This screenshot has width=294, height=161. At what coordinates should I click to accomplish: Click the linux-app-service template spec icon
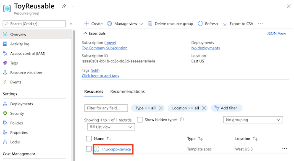97,149
